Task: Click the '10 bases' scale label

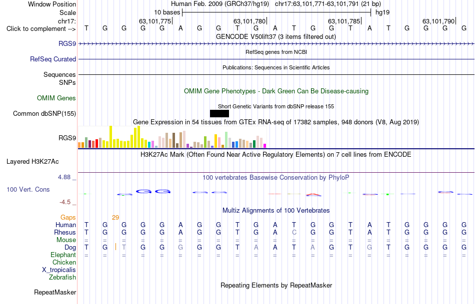Action: click(167, 12)
